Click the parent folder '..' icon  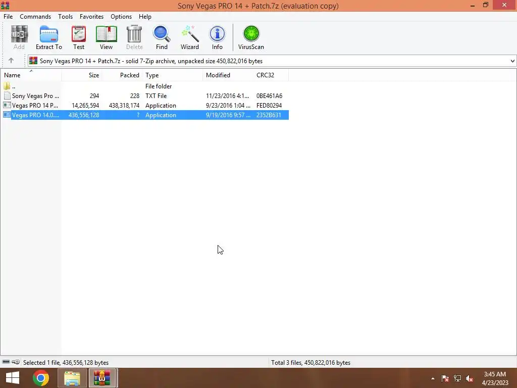pos(7,86)
